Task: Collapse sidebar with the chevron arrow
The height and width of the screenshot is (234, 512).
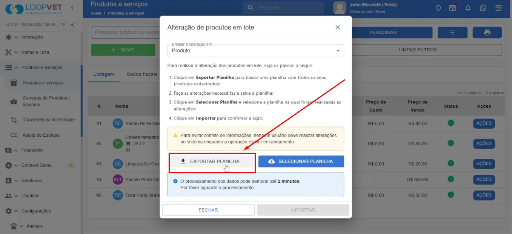Action: 72,8
